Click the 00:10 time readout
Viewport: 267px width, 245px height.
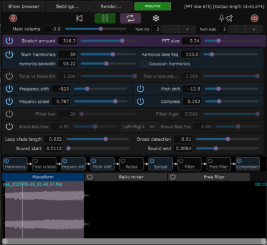click(x=261, y=184)
